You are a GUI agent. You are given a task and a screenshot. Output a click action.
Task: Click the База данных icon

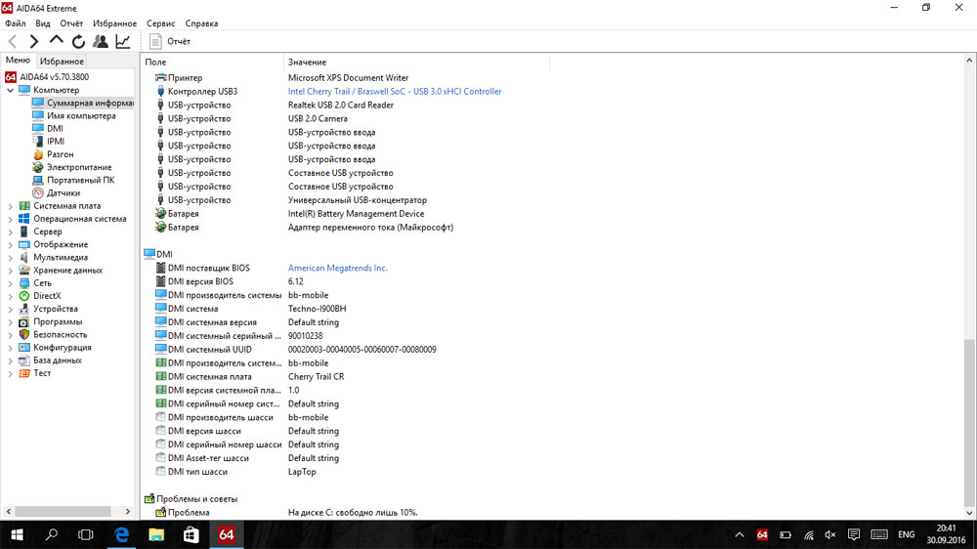click(24, 360)
